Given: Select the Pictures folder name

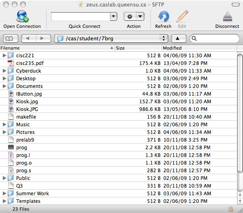Looking at the screenshot, I should 25,132.
